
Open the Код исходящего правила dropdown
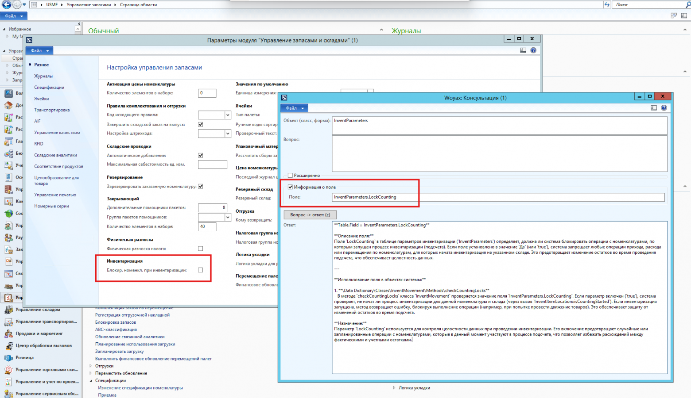click(228, 115)
